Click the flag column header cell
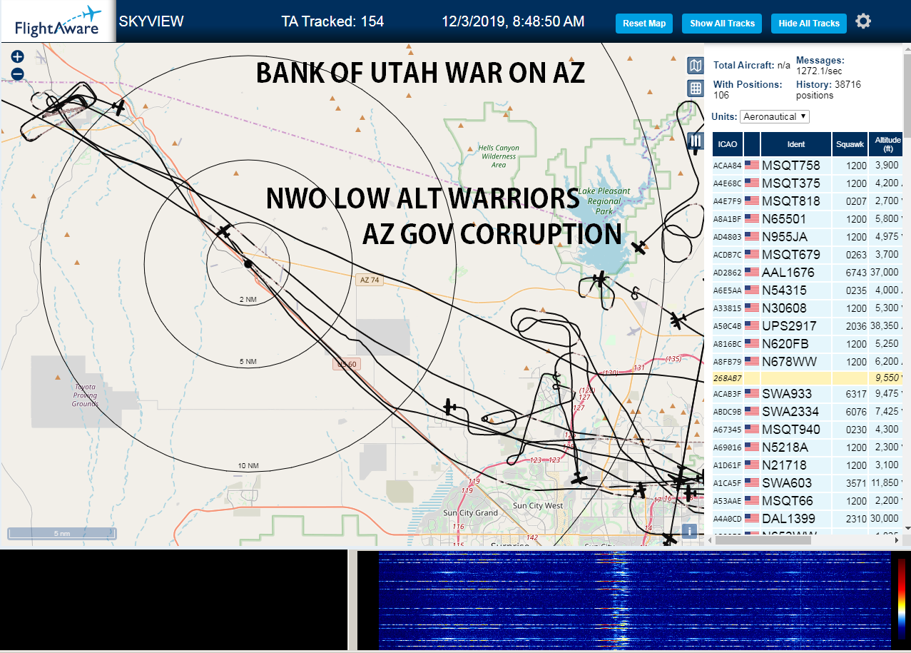This screenshot has width=911, height=653. pyautogui.click(x=752, y=144)
